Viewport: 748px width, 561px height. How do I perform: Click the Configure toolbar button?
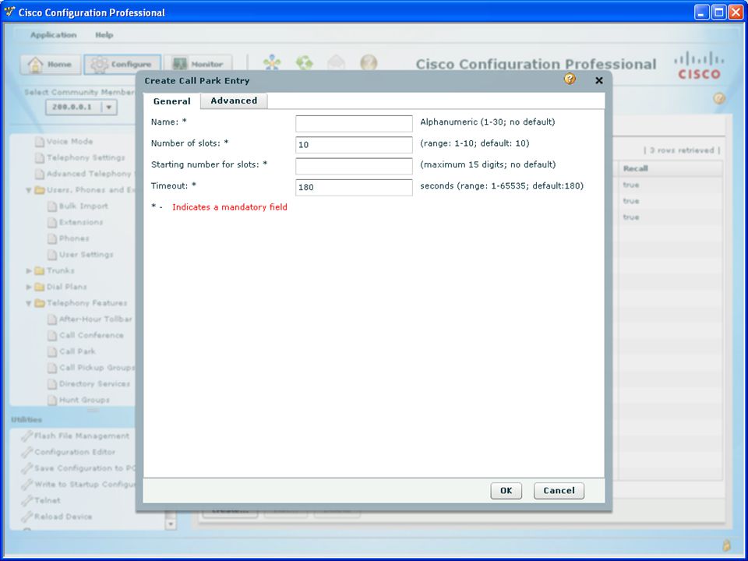tap(122, 65)
